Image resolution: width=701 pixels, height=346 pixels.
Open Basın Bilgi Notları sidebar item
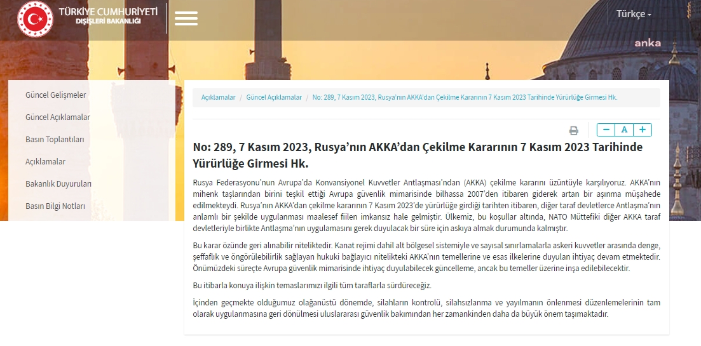[x=55, y=206]
